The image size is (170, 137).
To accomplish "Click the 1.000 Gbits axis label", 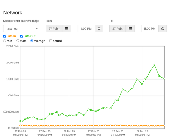I will [13, 96].
